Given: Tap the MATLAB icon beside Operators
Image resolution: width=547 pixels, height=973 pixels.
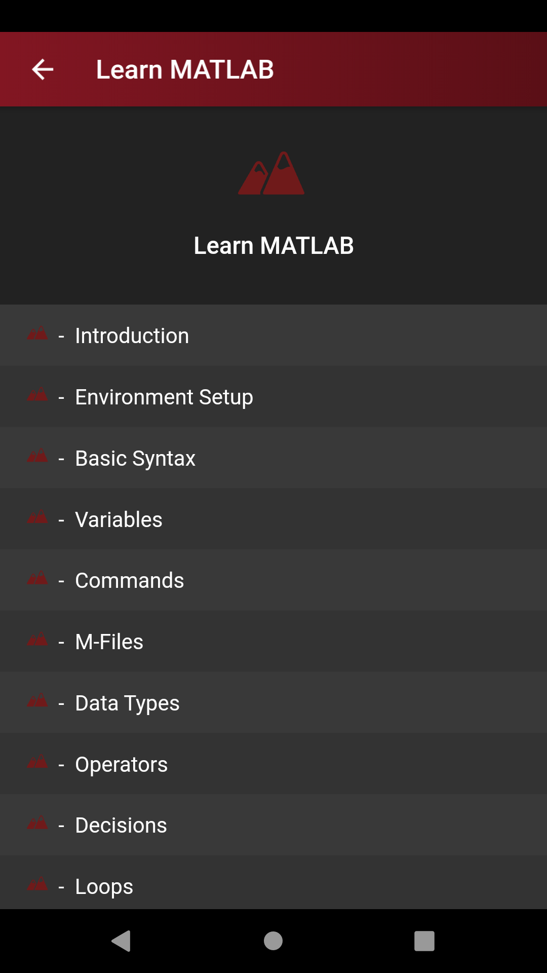Looking at the screenshot, I should pyautogui.click(x=37, y=762).
